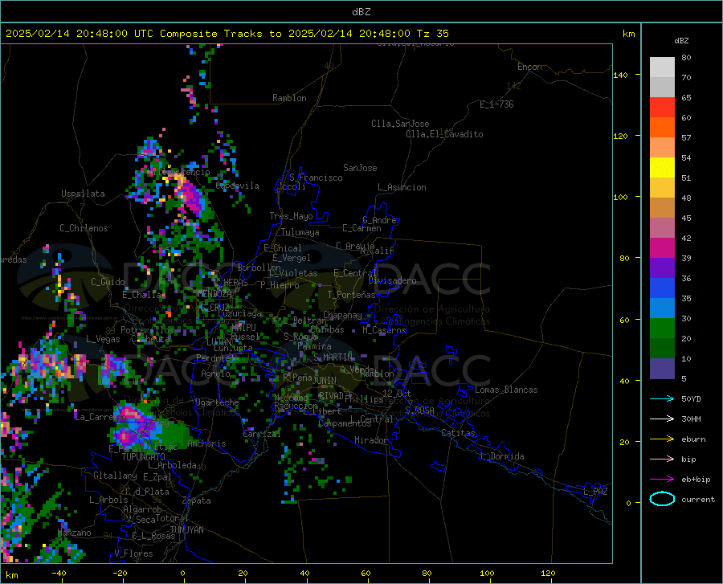This screenshot has width=723, height=584.
Task: Click the 'S_MARTIN' label
Action: (x=333, y=357)
